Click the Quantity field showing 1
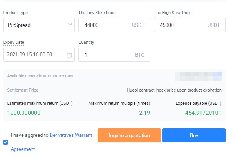 point(114,55)
